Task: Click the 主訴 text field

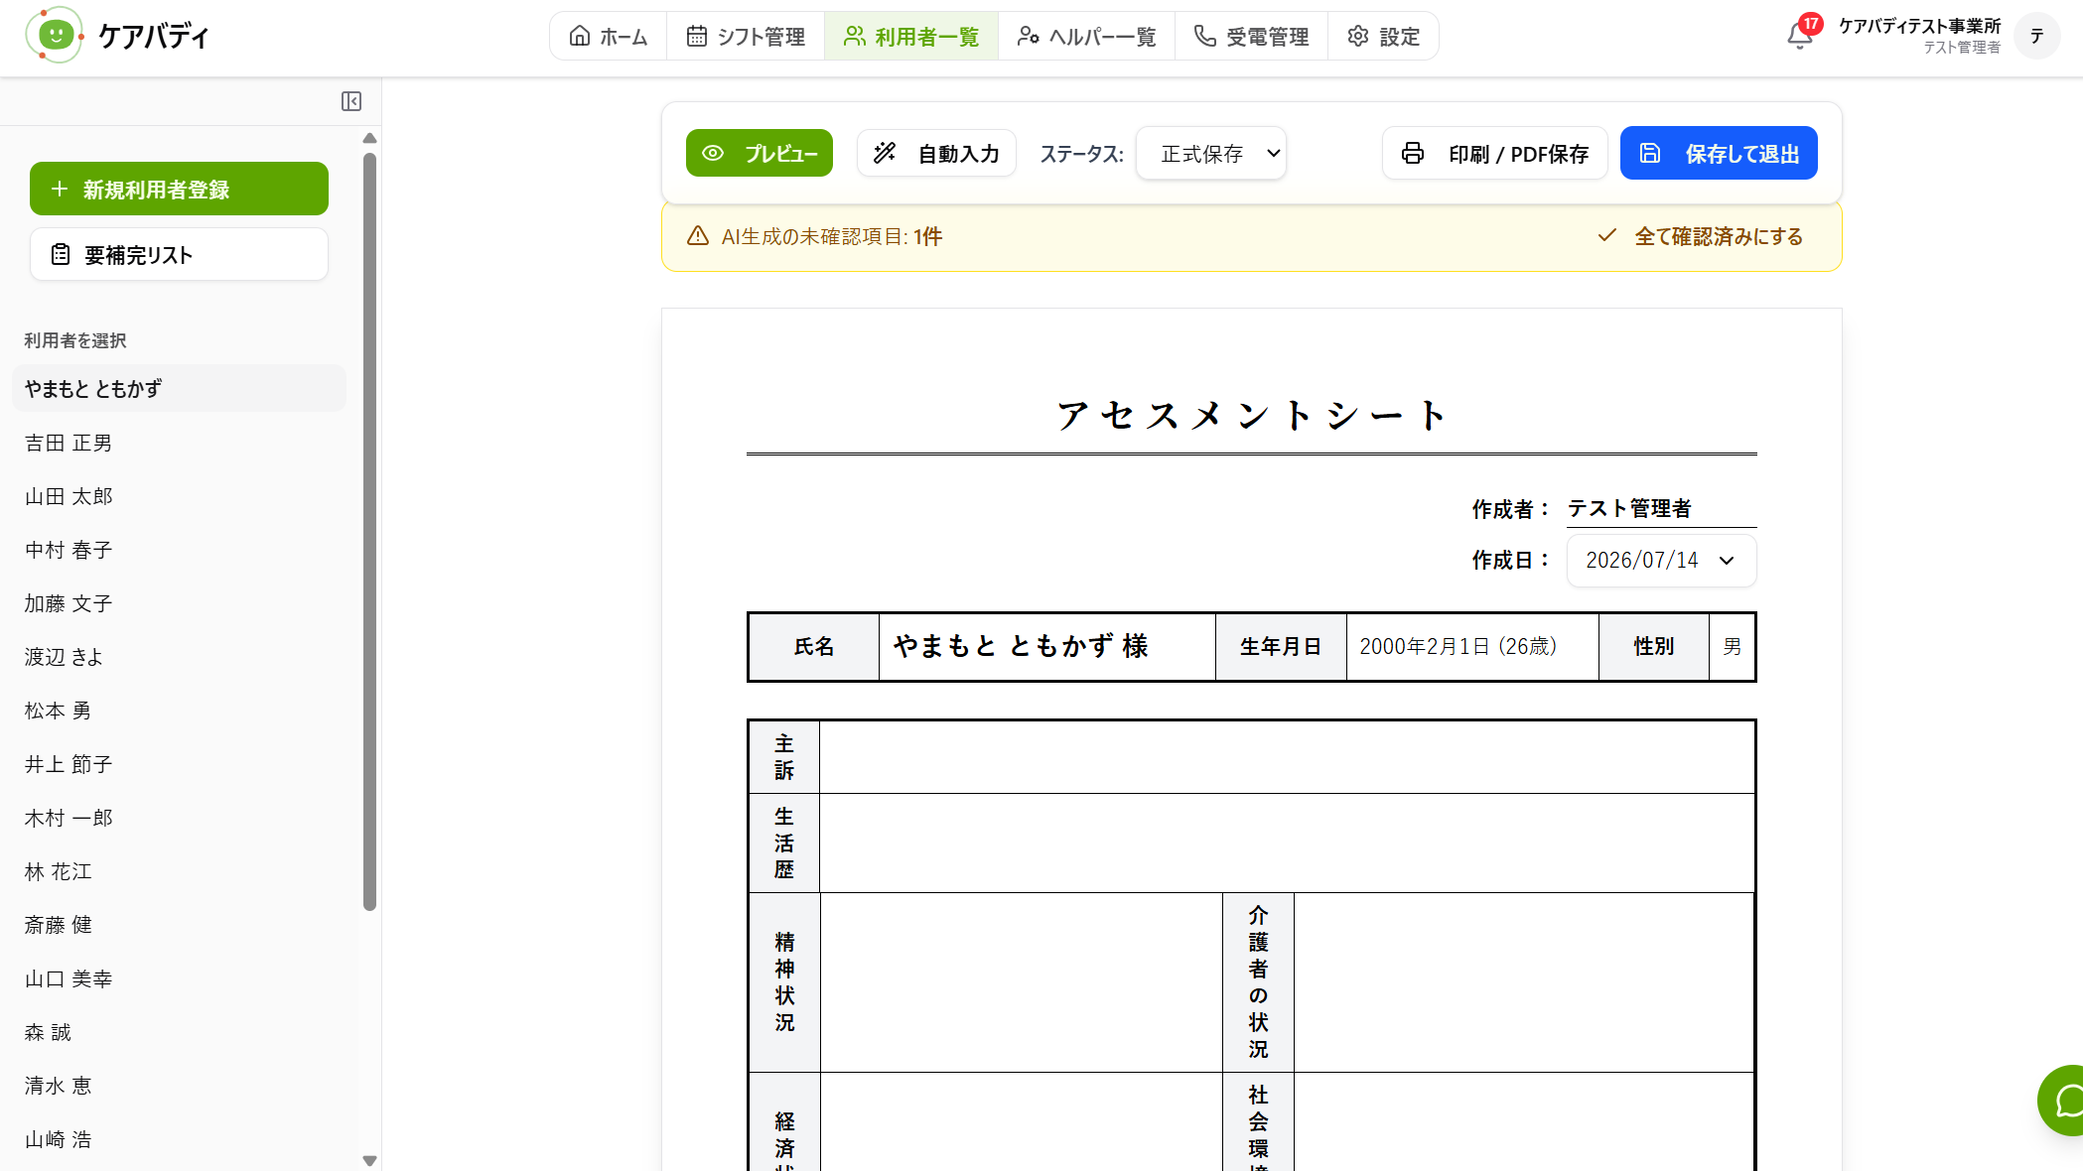Action: [1287, 757]
